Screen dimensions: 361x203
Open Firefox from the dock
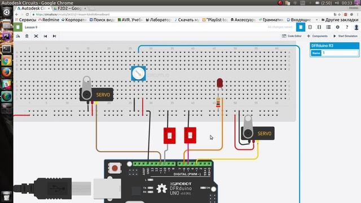tap(6, 72)
